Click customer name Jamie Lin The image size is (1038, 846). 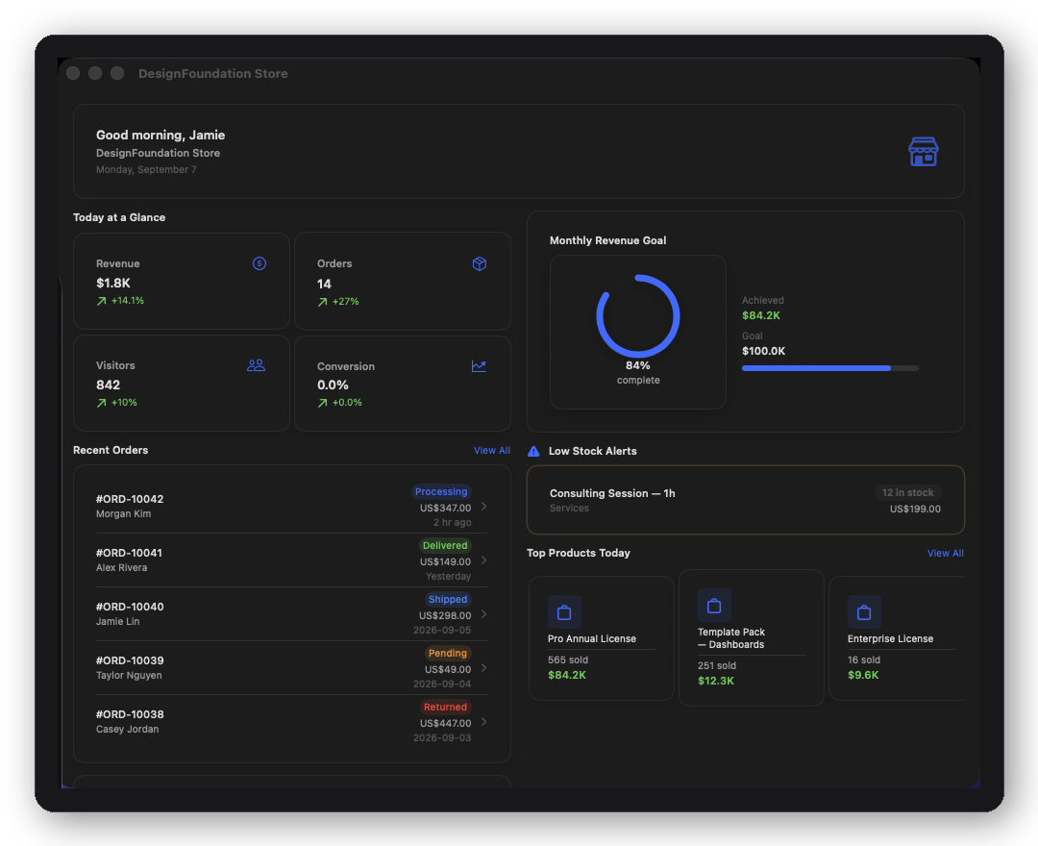pos(118,622)
